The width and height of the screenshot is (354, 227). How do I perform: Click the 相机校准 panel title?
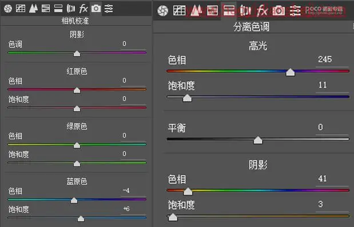click(75, 21)
